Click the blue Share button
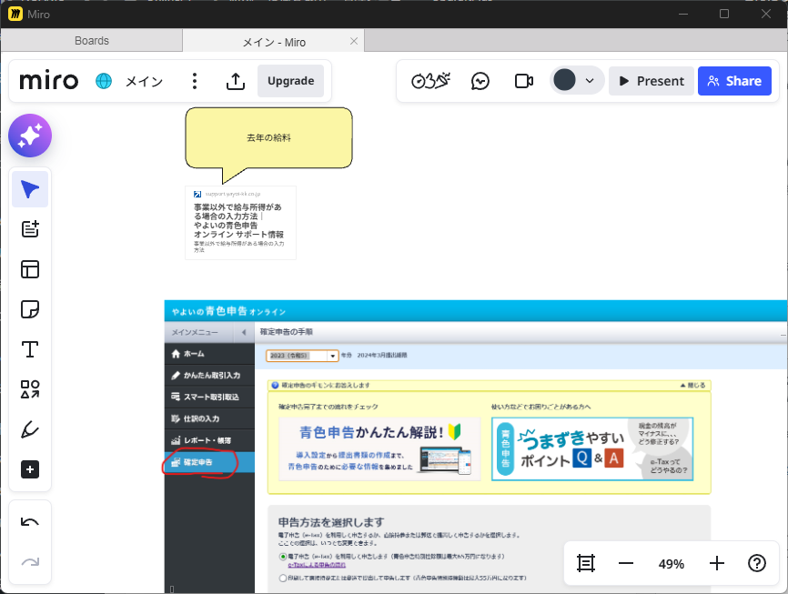The width and height of the screenshot is (788, 594). (x=734, y=81)
